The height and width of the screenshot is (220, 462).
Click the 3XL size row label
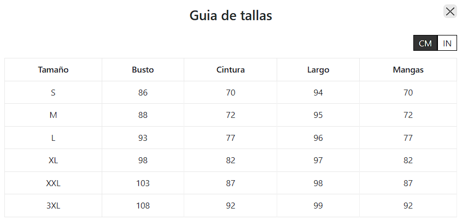point(53,206)
